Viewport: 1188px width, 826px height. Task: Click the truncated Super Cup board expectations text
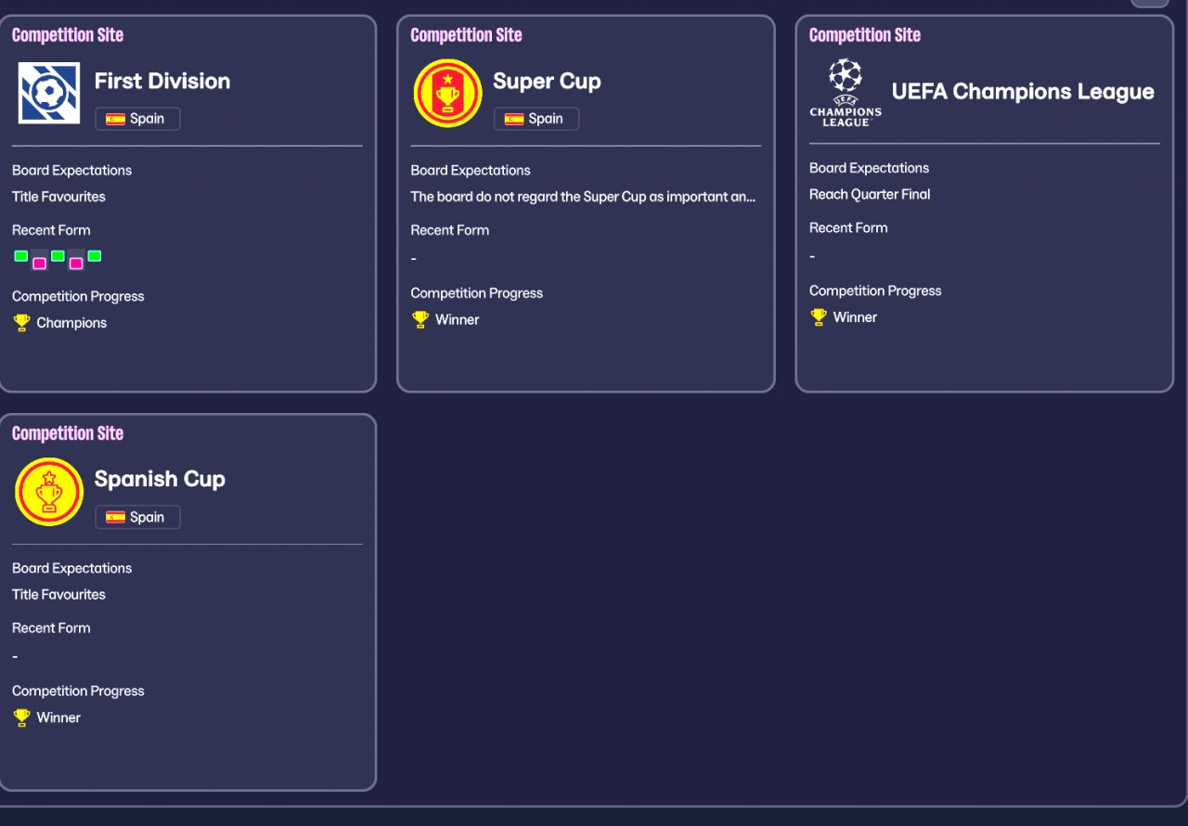[583, 197]
